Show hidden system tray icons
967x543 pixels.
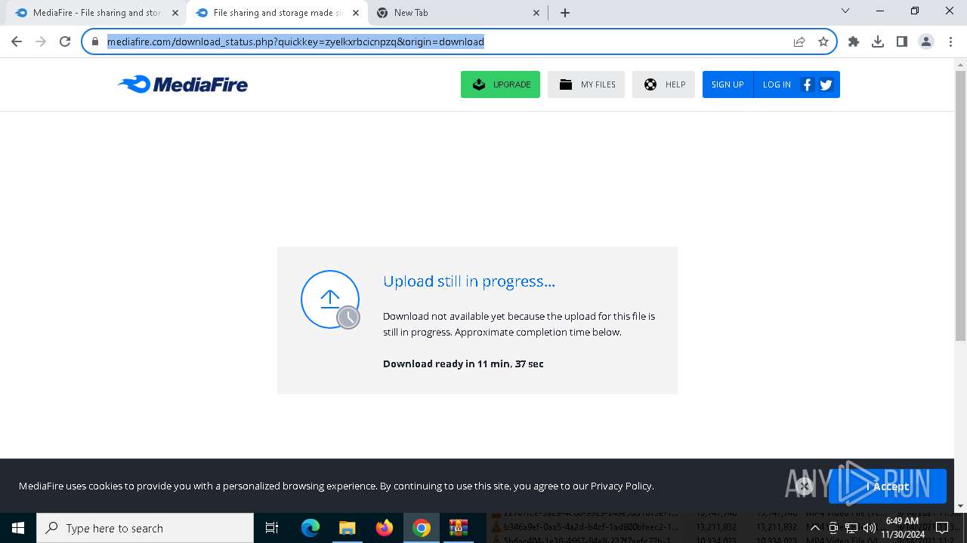click(x=814, y=528)
